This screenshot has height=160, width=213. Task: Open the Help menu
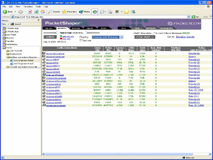tap(46, 7)
